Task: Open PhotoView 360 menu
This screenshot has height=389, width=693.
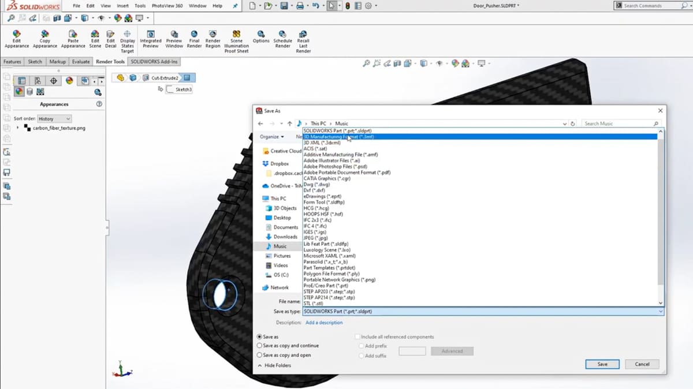Action: click(x=167, y=6)
